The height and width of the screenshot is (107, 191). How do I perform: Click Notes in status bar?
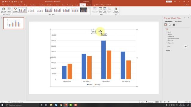click(141, 102)
